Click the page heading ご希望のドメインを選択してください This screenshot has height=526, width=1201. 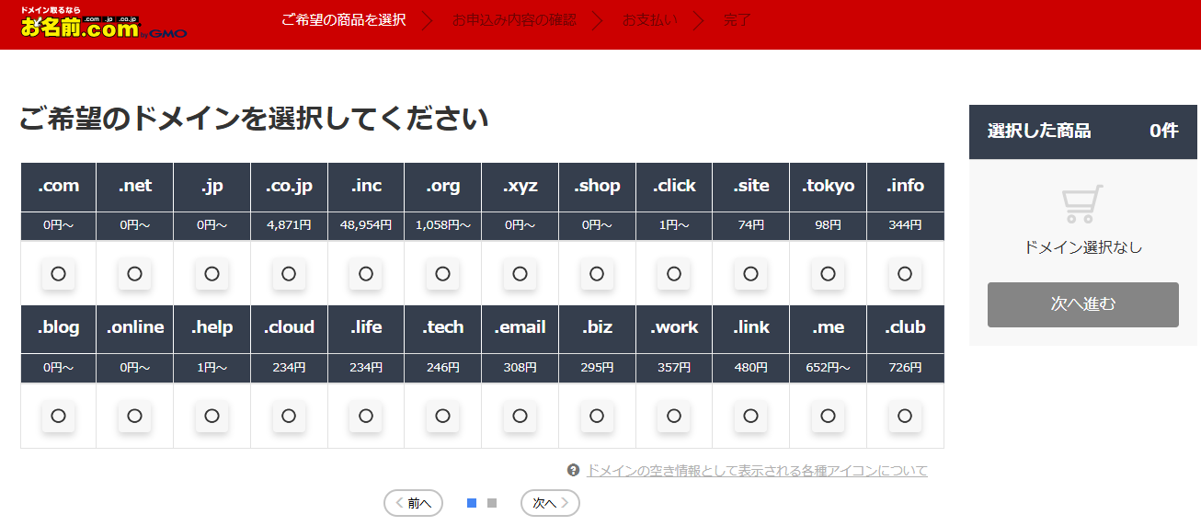pyautogui.click(x=254, y=119)
